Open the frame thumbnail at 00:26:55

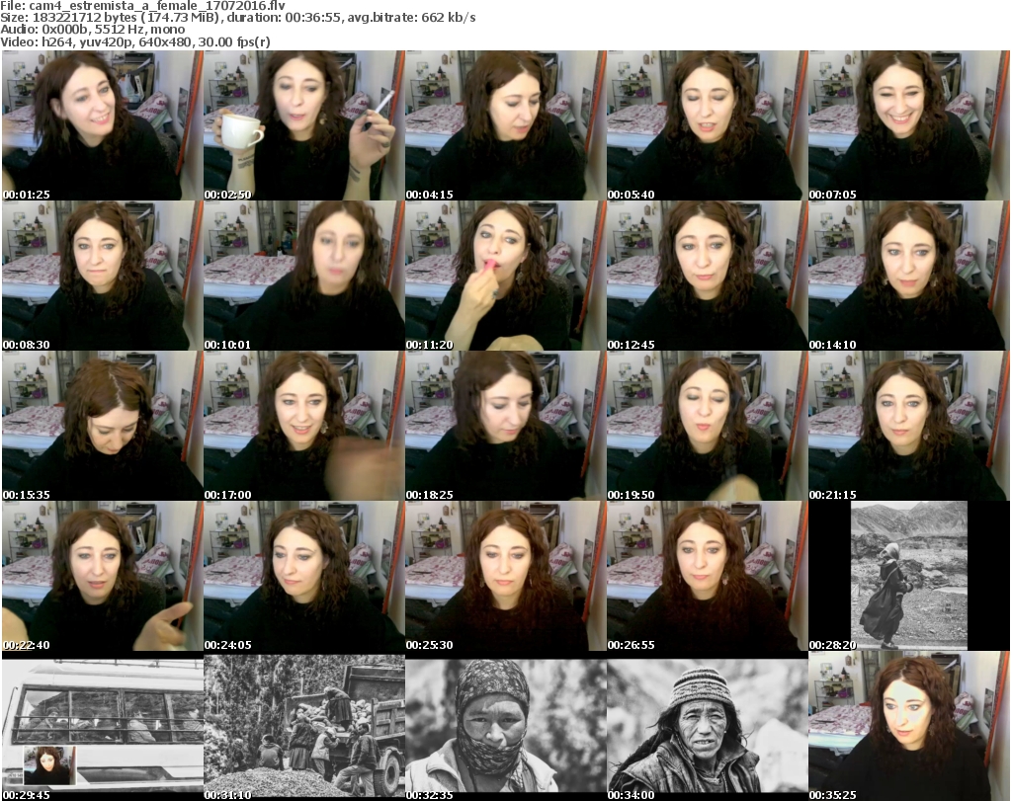tap(707, 577)
